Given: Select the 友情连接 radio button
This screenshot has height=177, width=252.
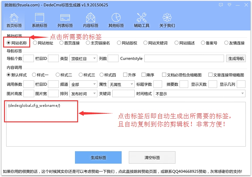Looking at the screenshot, I should tap(235, 43).
